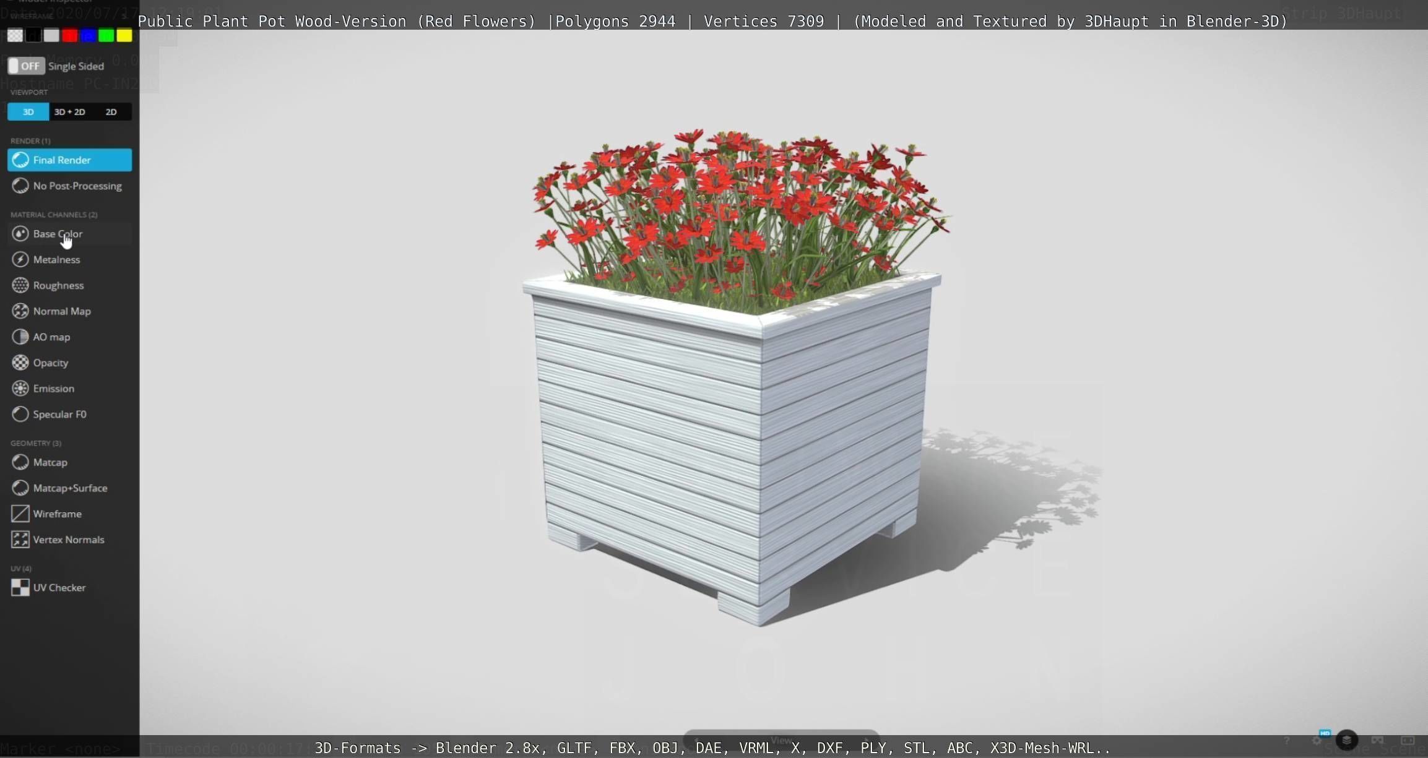
Task: Click the 'VIEWPORT' section label
Action: [x=29, y=92]
